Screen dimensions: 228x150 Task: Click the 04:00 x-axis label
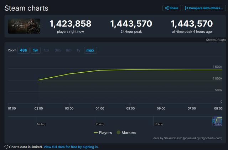[x=100, y=108]
